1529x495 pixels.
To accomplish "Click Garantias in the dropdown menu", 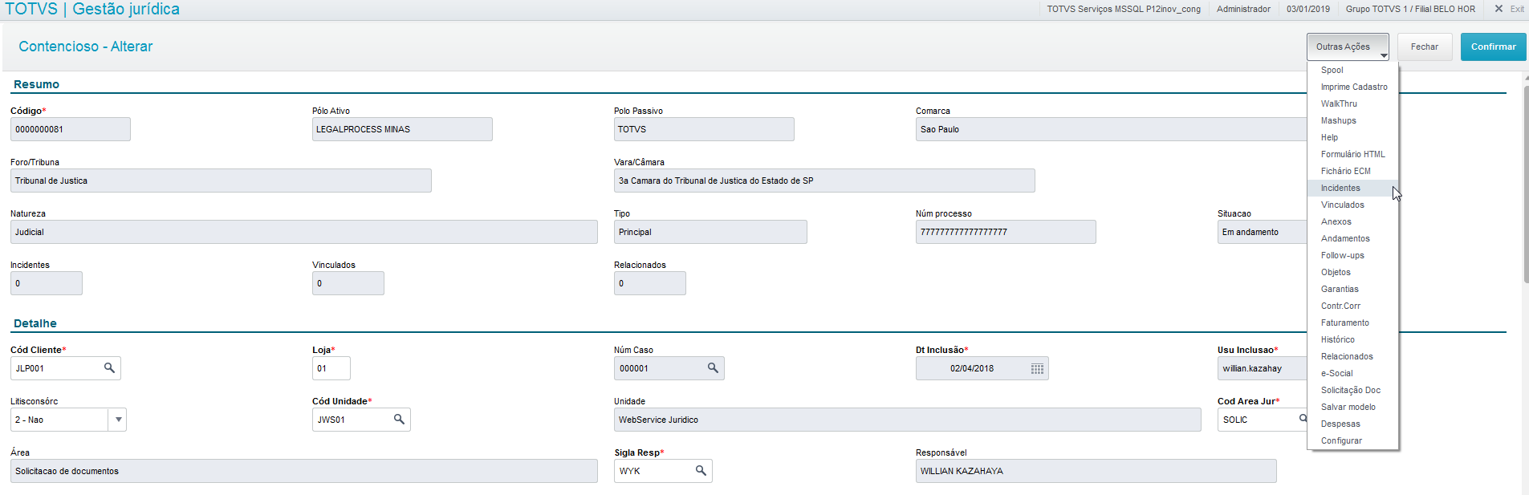I will point(1340,289).
